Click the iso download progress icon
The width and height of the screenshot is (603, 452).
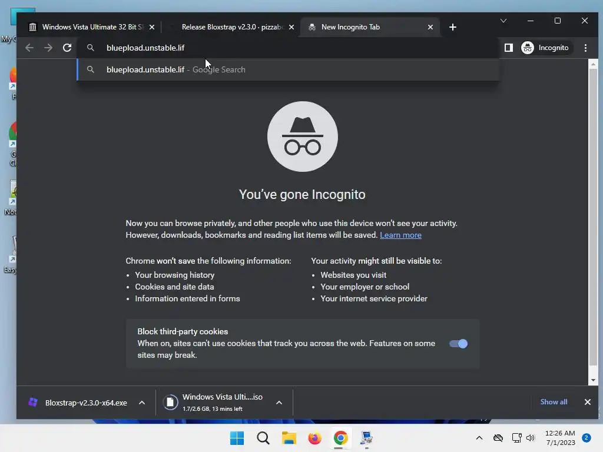click(170, 403)
